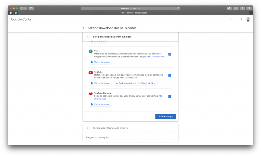Add a new Safari tab
The height and width of the screenshot is (156, 261).
[x=251, y=13]
